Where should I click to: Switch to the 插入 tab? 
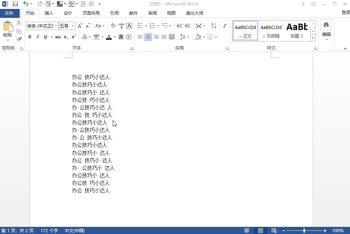49,13
